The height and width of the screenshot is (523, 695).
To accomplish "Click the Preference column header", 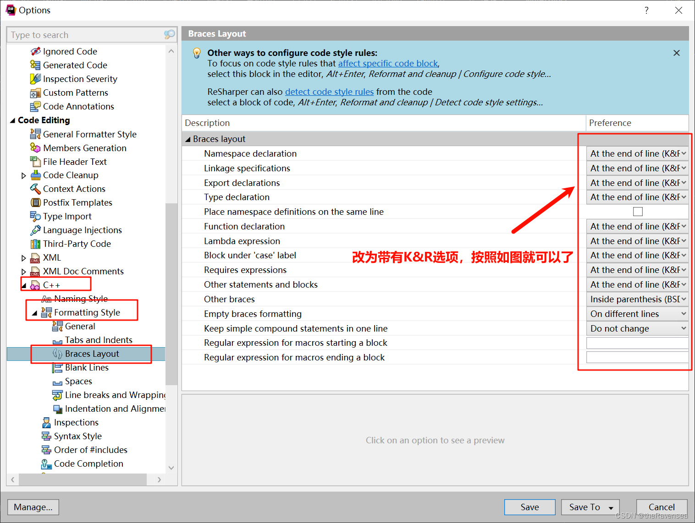I will [x=637, y=123].
